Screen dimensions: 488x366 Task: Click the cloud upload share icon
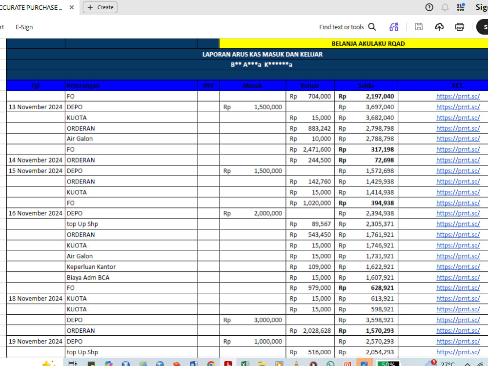[439, 27]
